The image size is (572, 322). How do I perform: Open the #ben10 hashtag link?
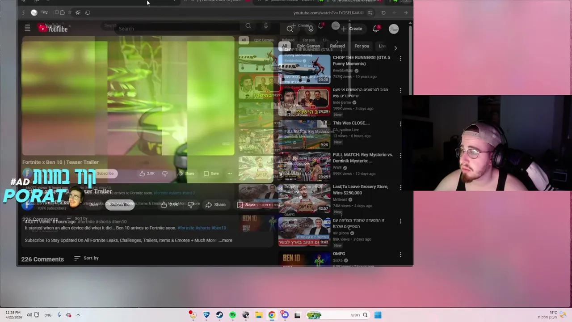(219, 228)
